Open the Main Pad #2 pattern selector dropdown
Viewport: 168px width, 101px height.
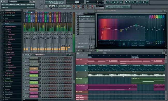pos(40,55)
